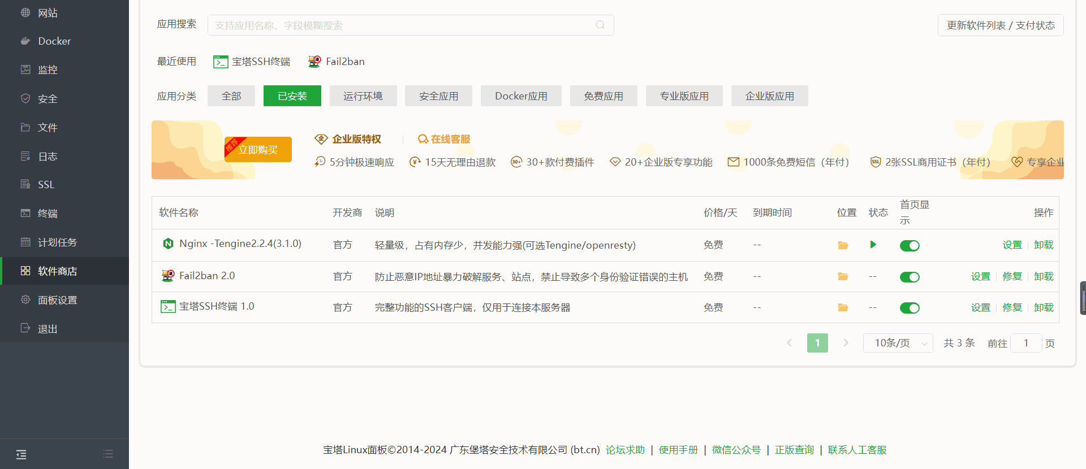This screenshot has width=1086, height=469.
Task: Click 卸载 for Fail2ban
Action: pos(1044,276)
